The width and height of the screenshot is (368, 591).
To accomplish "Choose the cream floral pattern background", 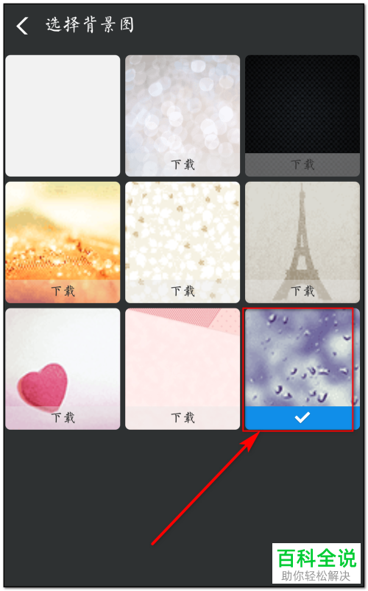I will pos(183,230).
